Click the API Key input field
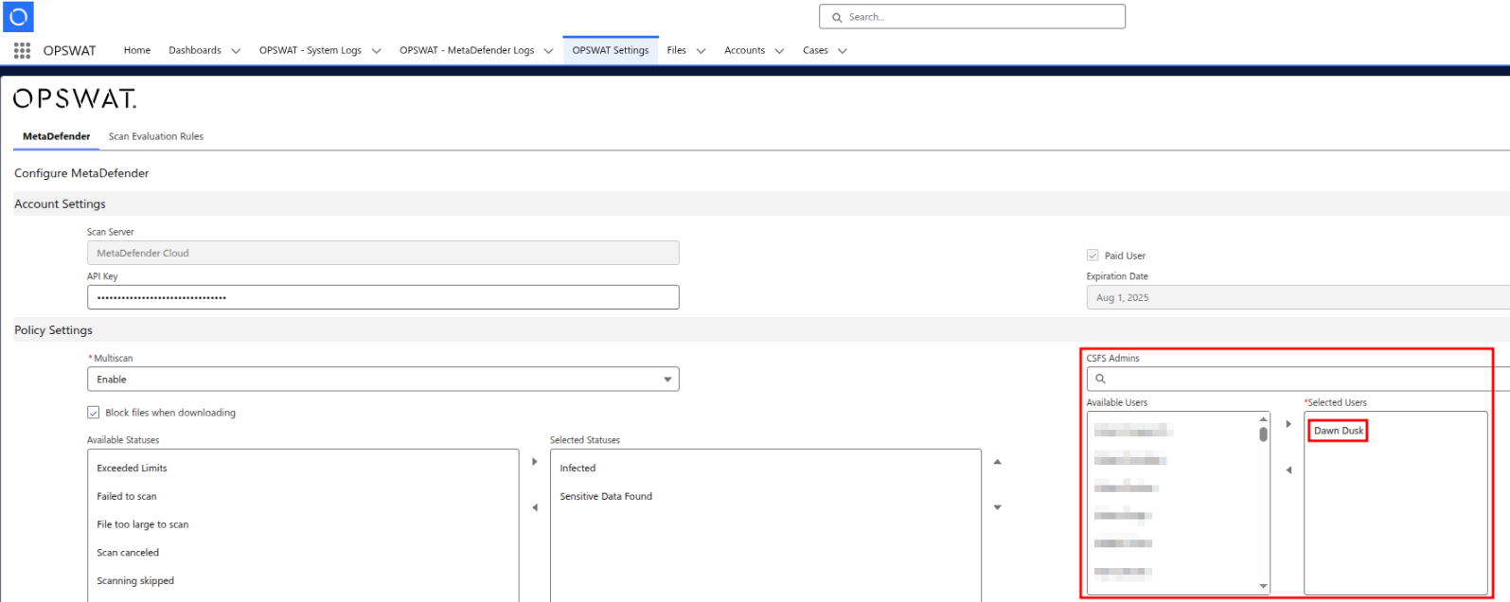The image size is (1510, 602). point(383,297)
